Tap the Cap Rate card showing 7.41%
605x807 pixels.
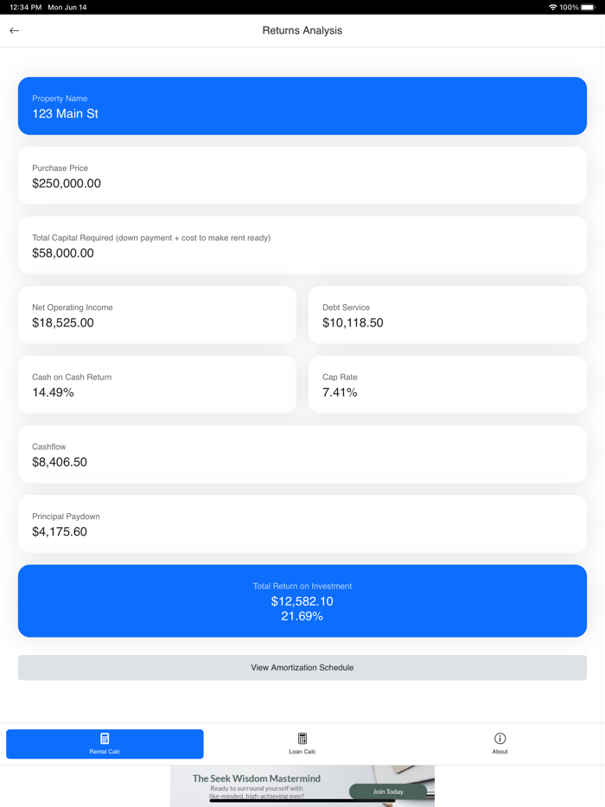pyautogui.click(x=447, y=384)
